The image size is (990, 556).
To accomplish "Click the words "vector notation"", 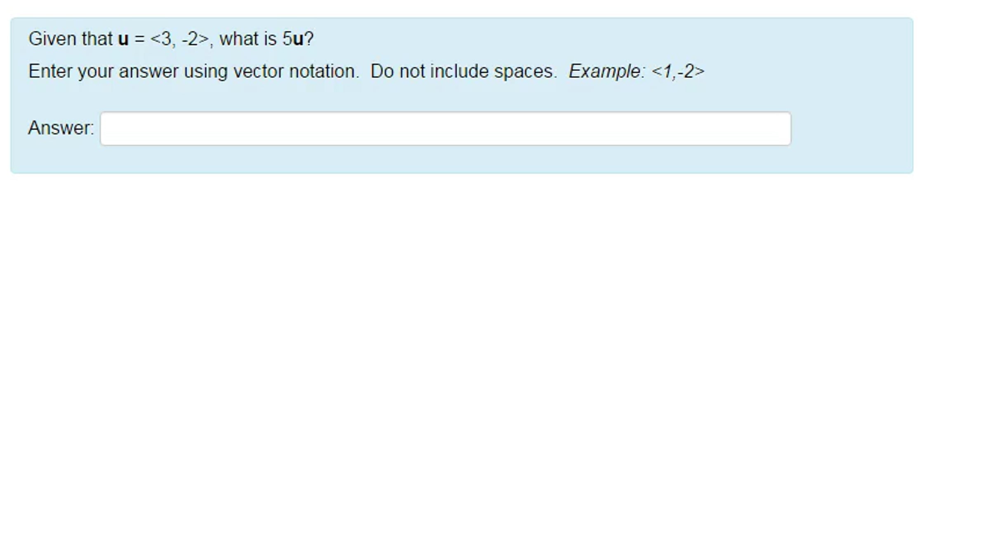I will (295, 71).
